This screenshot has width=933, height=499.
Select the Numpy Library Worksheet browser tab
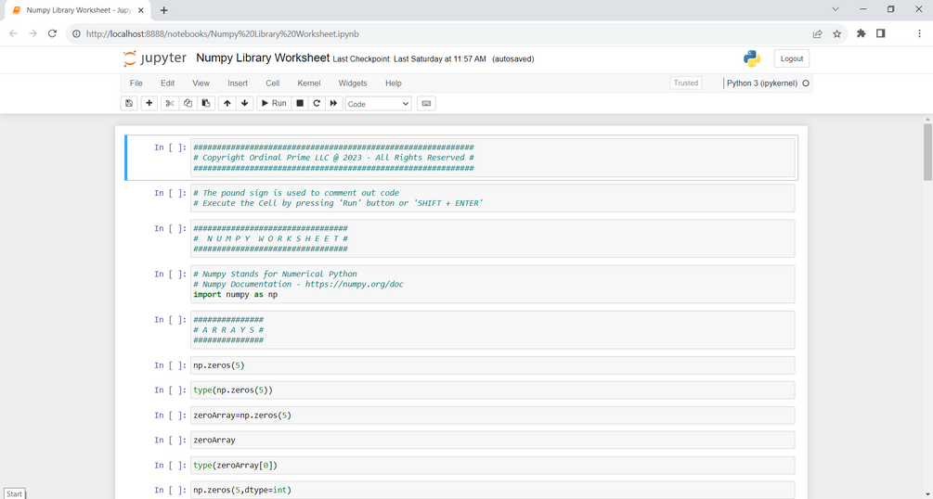click(x=78, y=10)
